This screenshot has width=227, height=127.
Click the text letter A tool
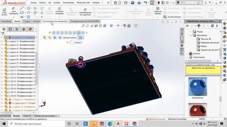(x=42, y=13)
